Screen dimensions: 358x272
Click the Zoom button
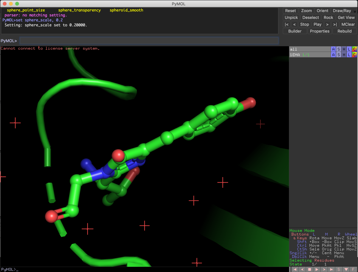pyautogui.click(x=306, y=11)
